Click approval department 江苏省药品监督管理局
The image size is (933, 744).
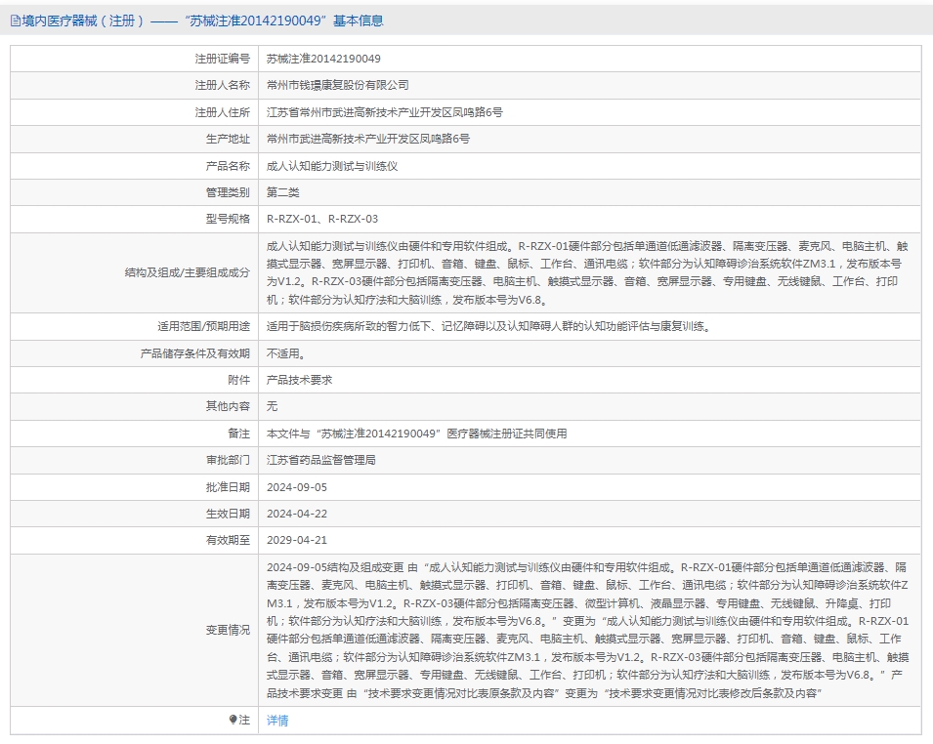coord(320,460)
